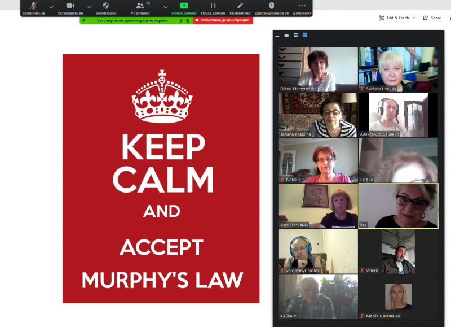Select Olena Nemyrovska's video tile
451x327 pixels.
point(319,69)
